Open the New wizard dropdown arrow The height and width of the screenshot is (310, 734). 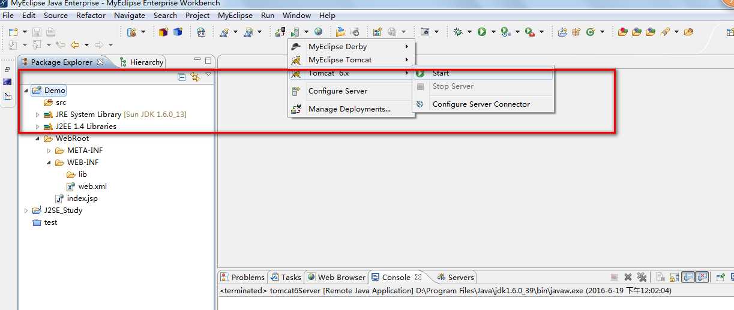coord(24,32)
